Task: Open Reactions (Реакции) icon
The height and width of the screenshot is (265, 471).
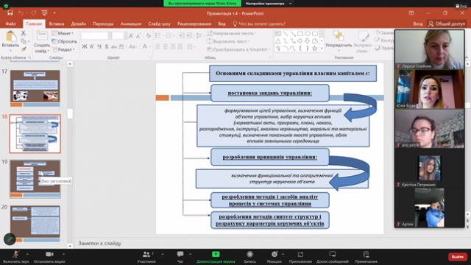Action: coord(275,254)
